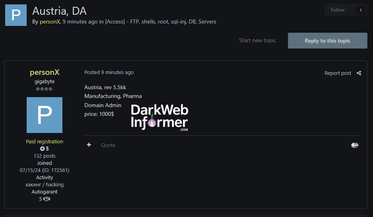Click the Posted 9 minutes ago timestamp
The image size is (373, 217).
pos(109,72)
